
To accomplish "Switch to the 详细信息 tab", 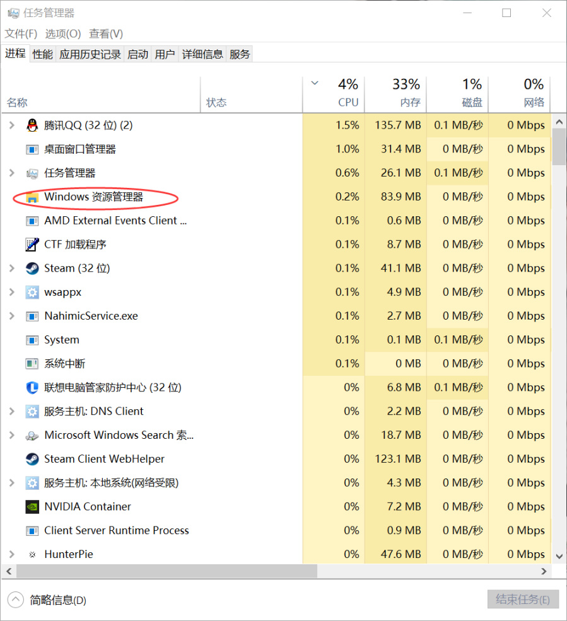I will point(202,54).
